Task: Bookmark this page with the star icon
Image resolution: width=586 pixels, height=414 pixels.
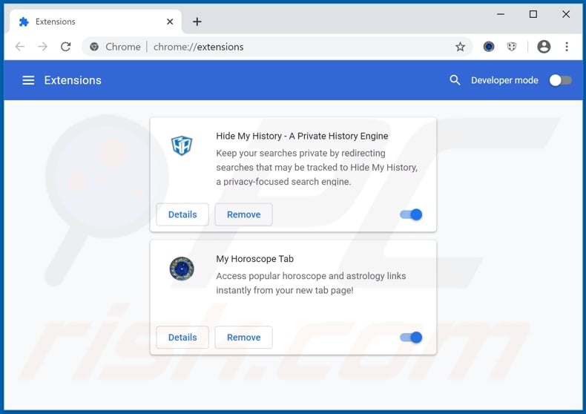Action: coord(460,47)
